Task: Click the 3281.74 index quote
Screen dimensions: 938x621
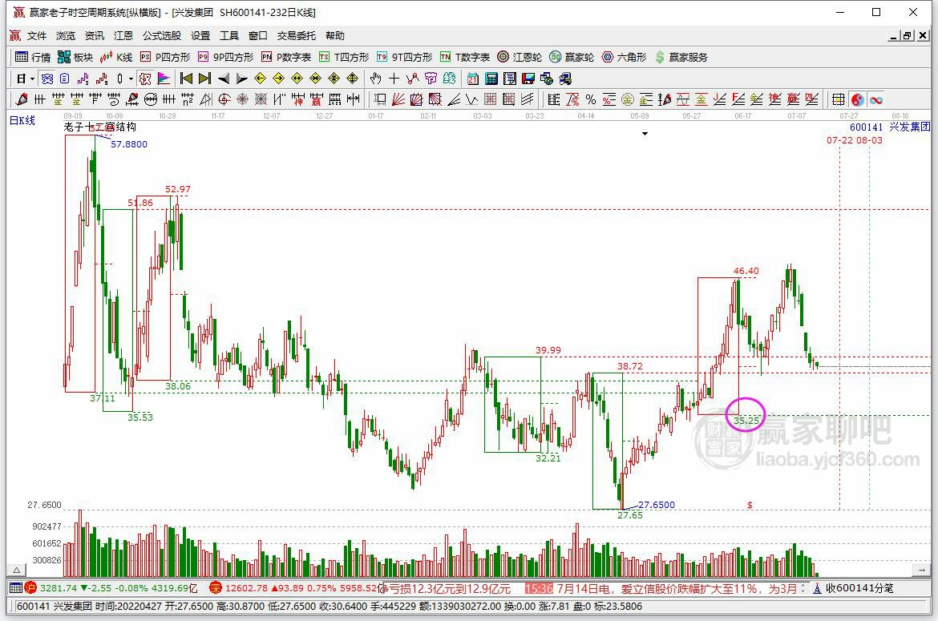Action: [58, 588]
